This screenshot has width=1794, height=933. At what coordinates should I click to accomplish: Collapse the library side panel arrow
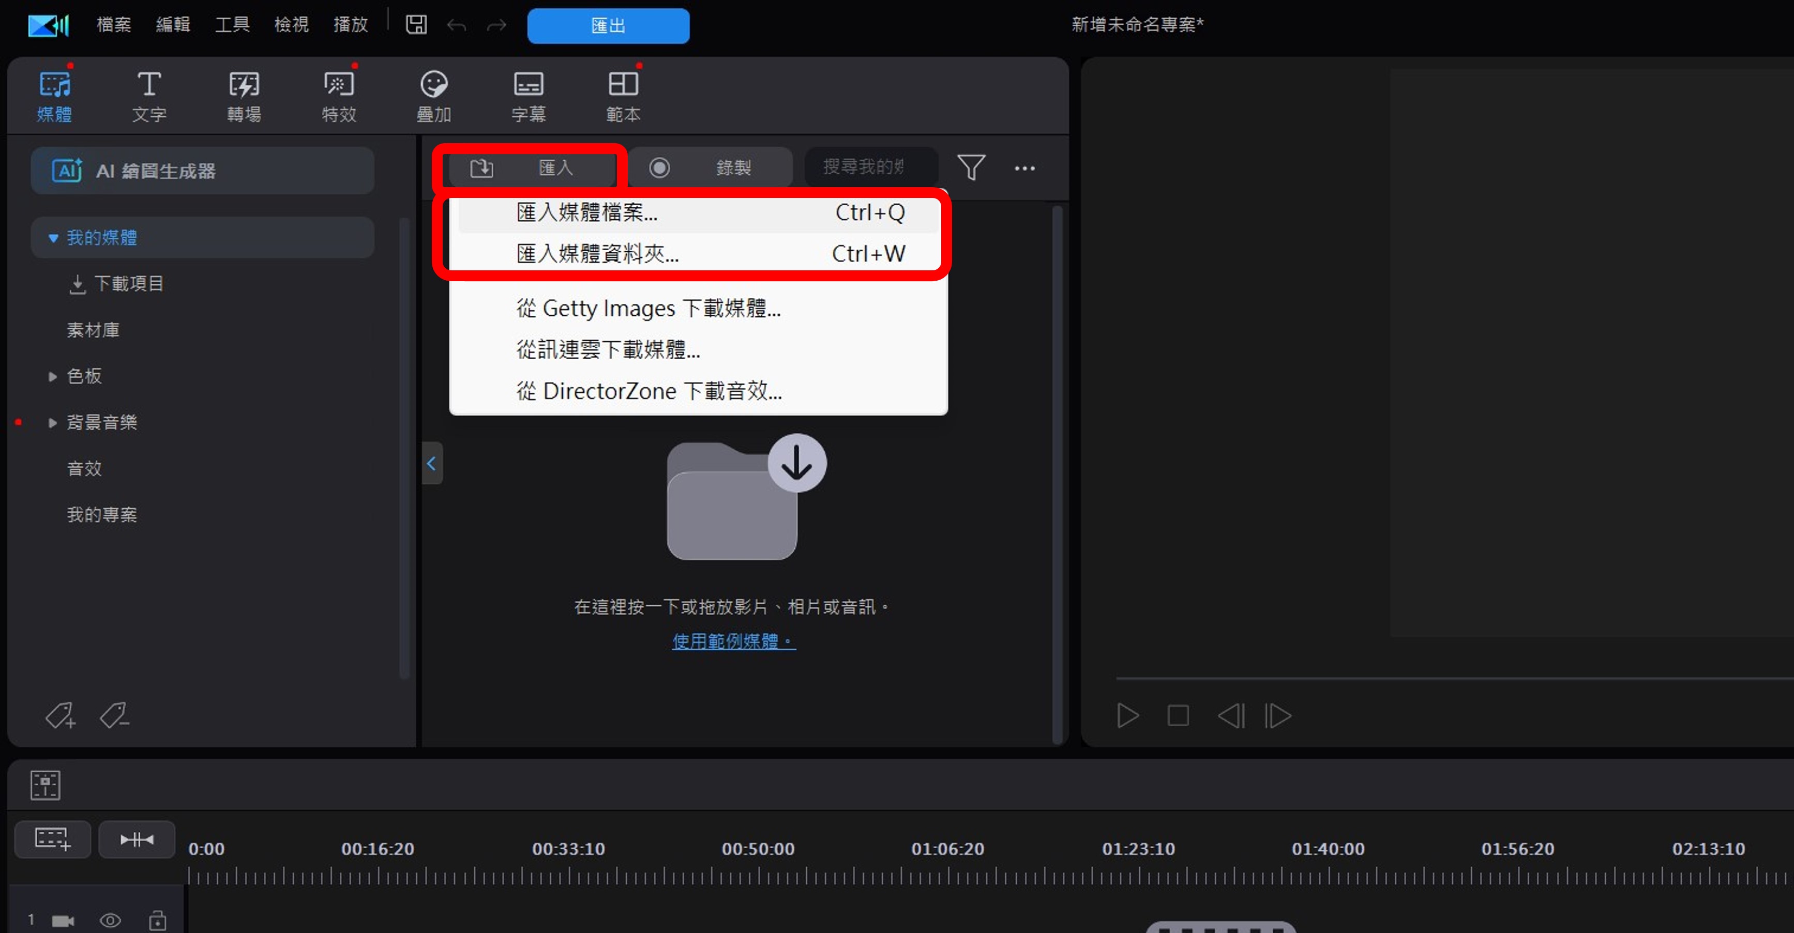(432, 464)
